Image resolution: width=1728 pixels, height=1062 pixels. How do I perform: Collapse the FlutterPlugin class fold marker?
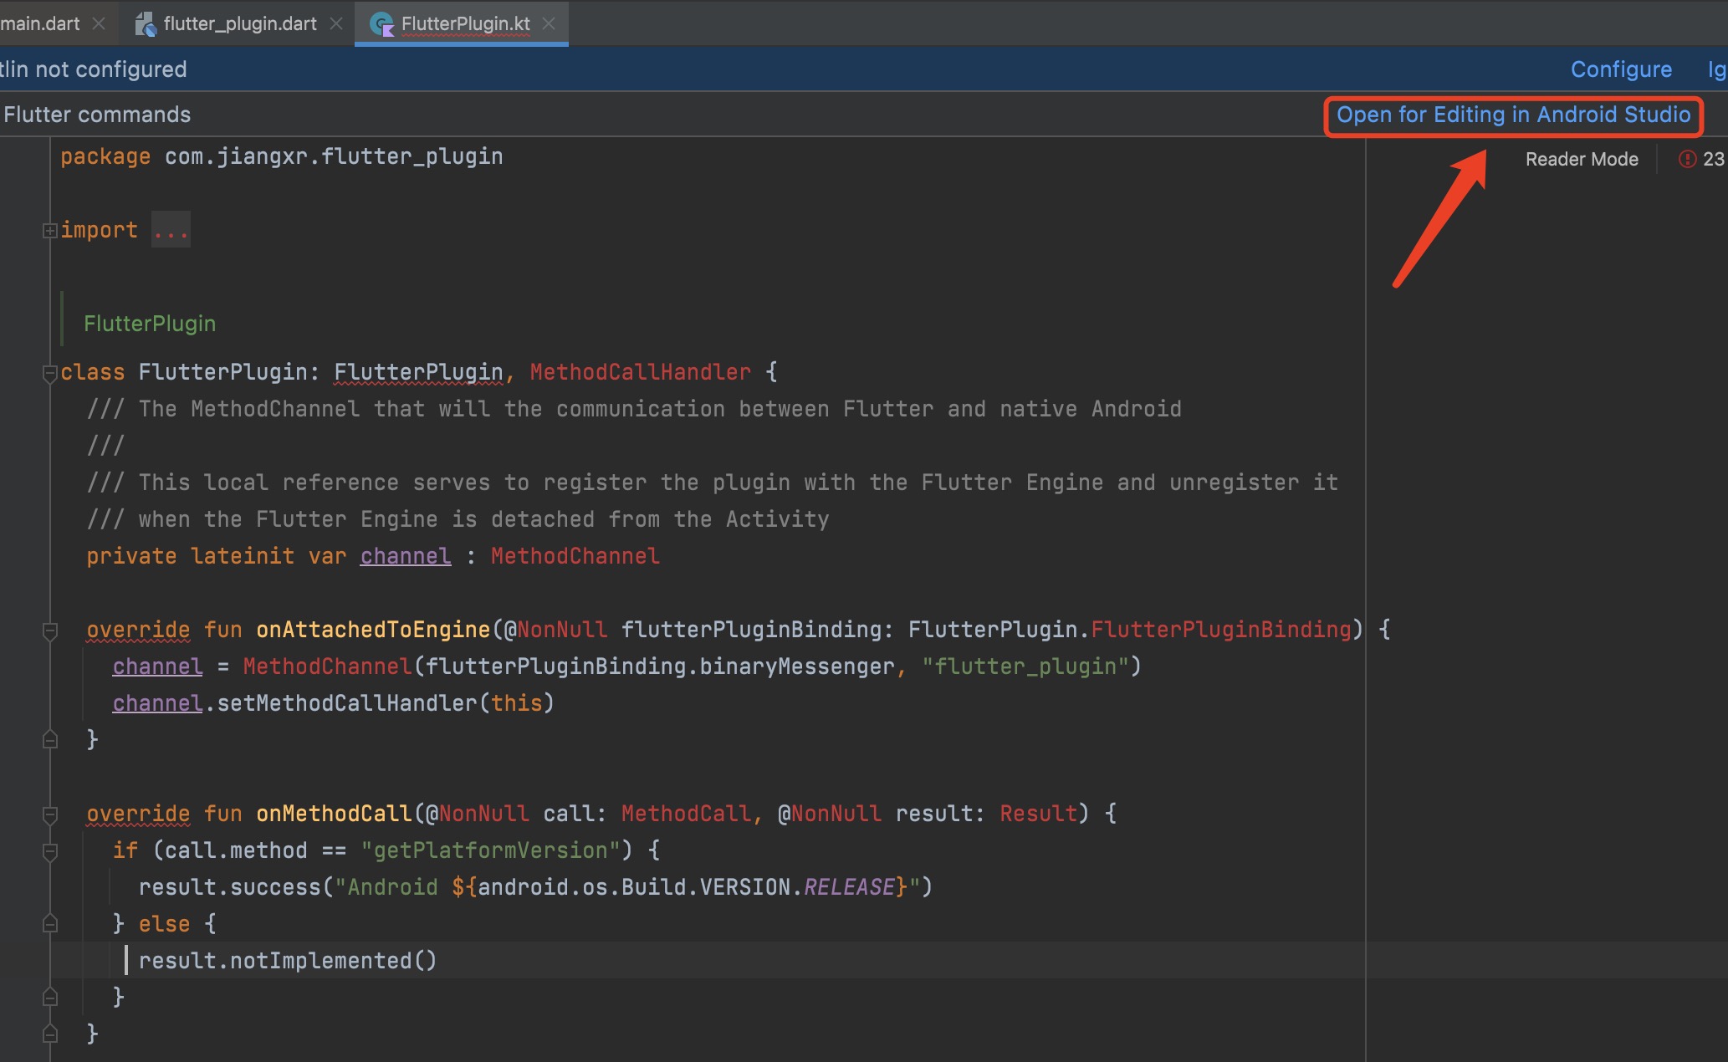[x=50, y=373]
